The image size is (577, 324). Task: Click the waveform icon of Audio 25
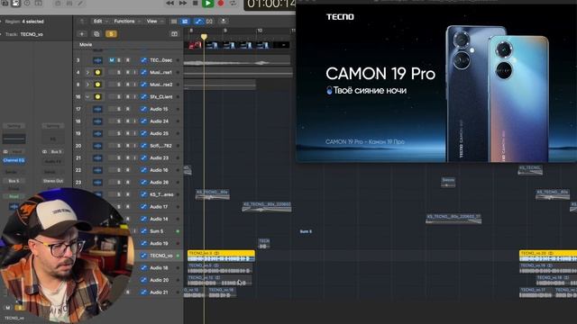pyautogui.click(x=97, y=133)
